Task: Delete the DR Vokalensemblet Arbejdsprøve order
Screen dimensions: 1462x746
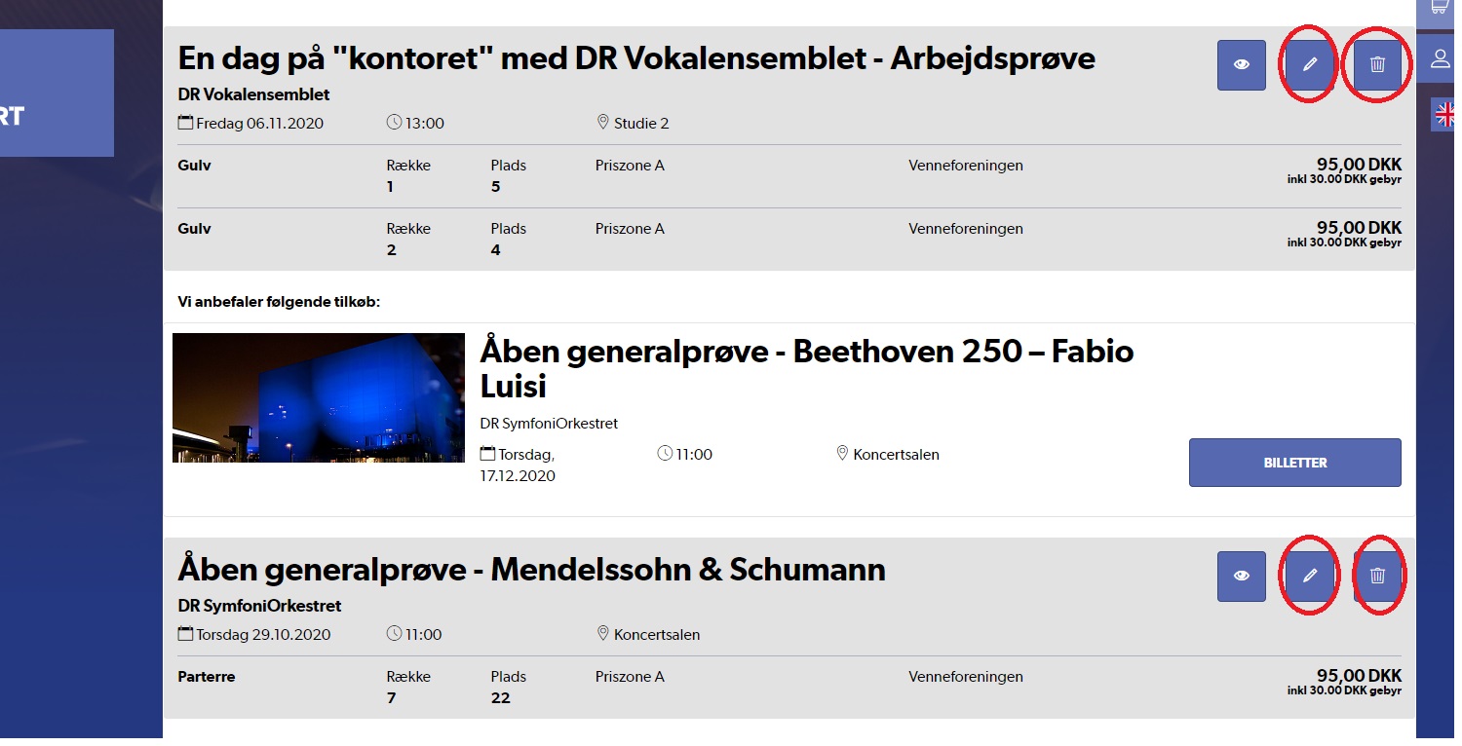Action: [1377, 65]
